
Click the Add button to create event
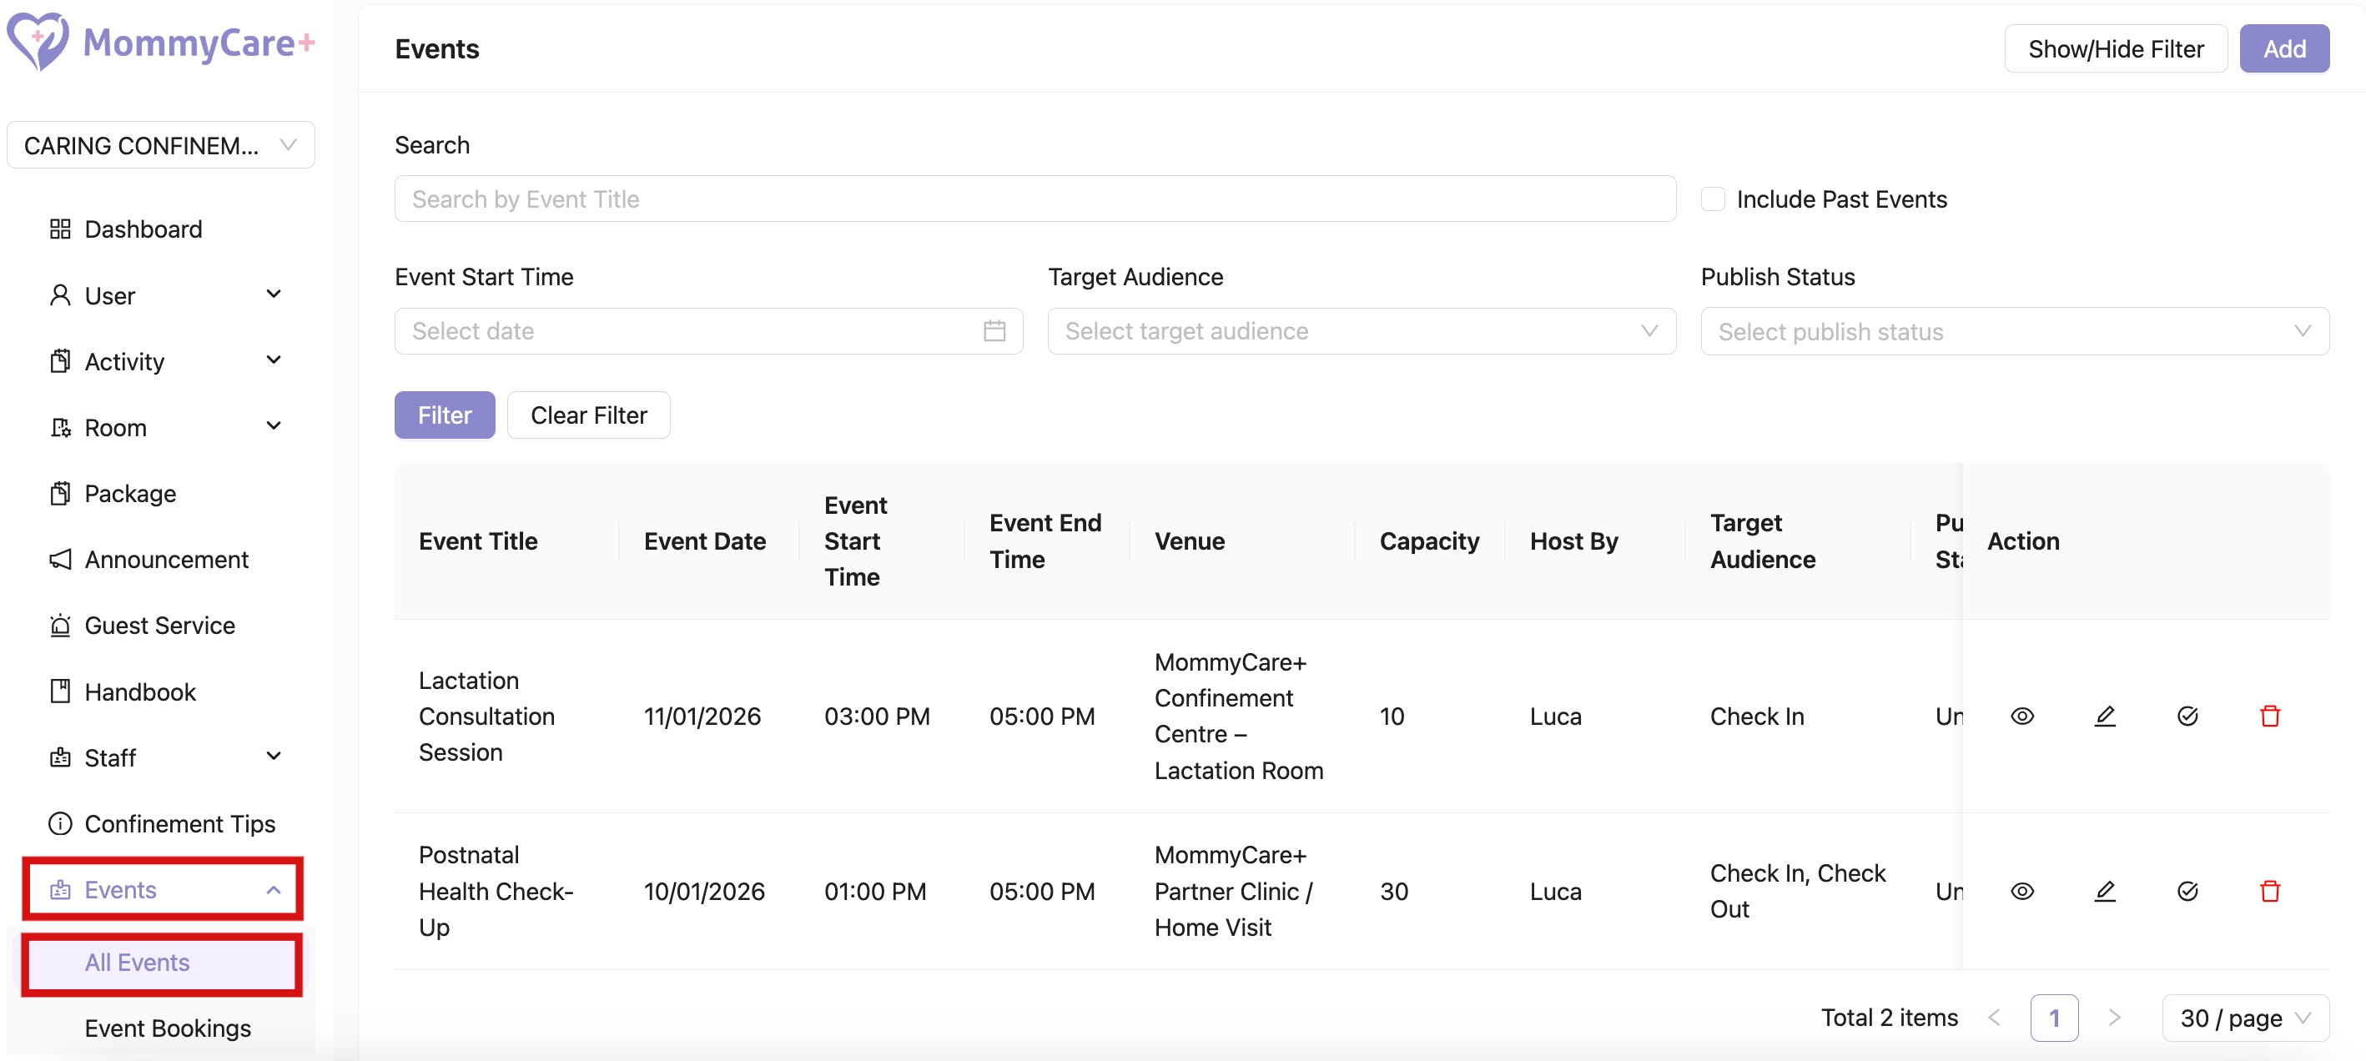click(x=2284, y=48)
